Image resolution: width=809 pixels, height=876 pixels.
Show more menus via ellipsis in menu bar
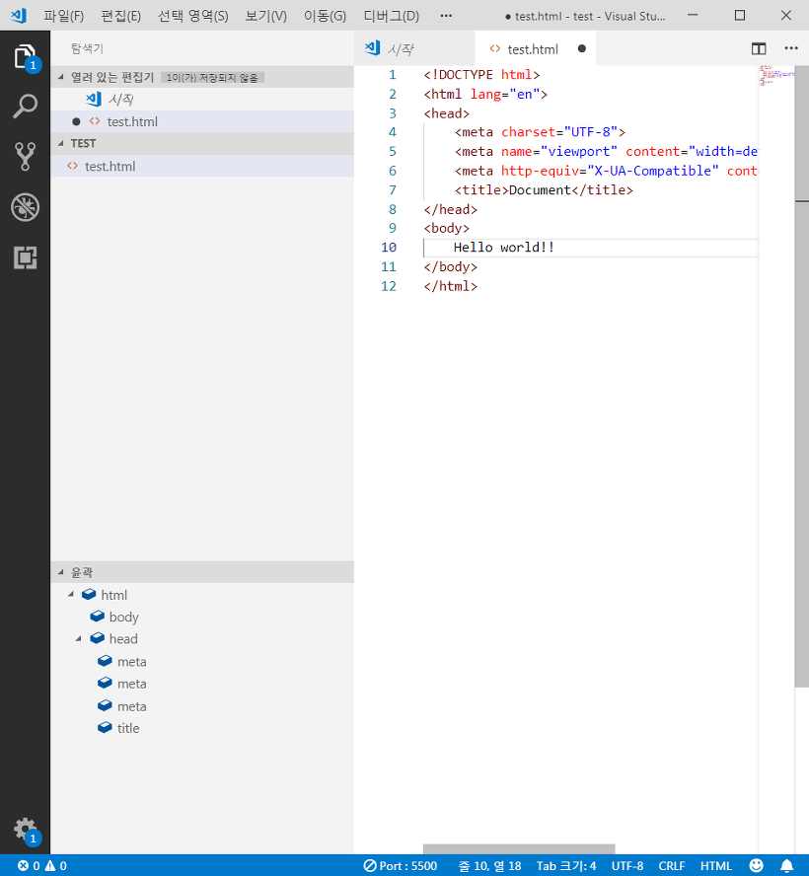coord(446,16)
